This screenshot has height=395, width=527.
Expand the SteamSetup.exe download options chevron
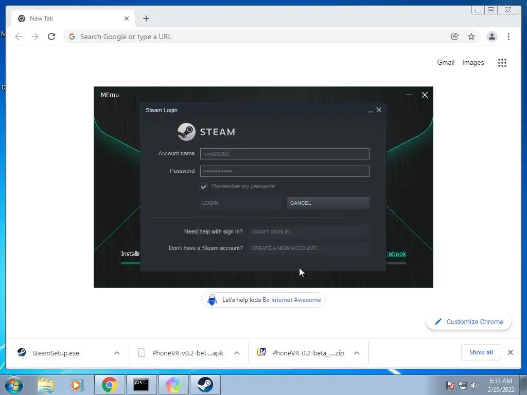[x=117, y=353]
